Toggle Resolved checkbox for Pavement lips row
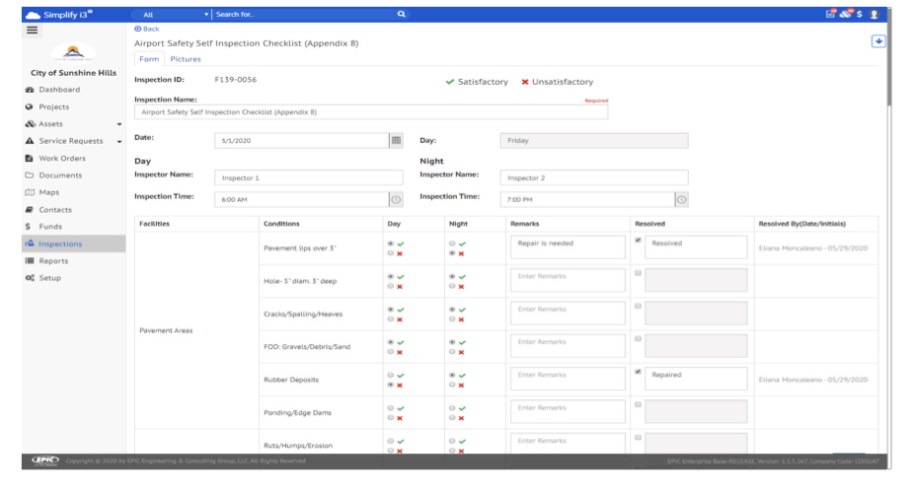This screenshot has height=494, width=914. point(638,240)
